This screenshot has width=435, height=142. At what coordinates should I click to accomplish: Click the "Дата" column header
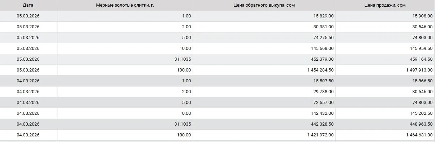[28, 5]
